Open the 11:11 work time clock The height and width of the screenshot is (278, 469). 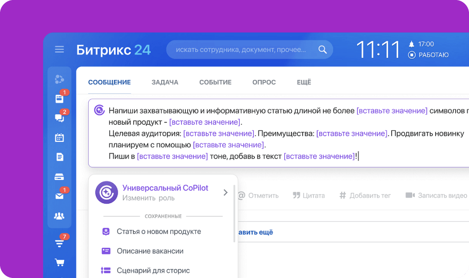(x=378, y=50)
